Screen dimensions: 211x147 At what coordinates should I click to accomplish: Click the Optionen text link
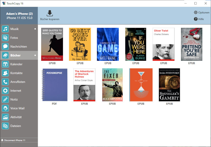[204, 12]
